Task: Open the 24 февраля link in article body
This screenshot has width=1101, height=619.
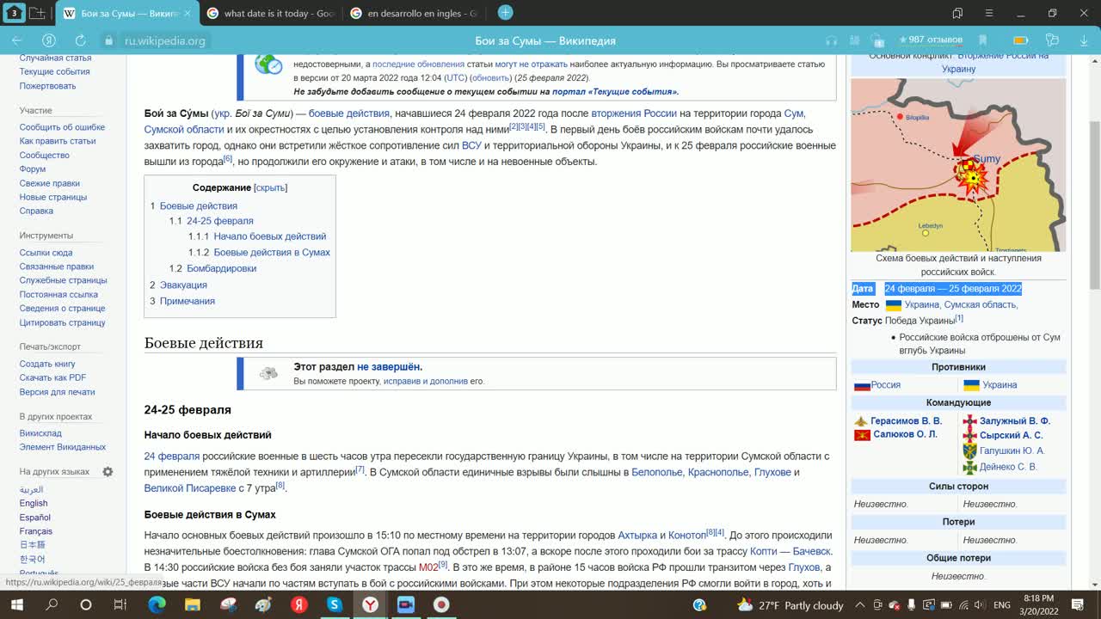Action: coord(172,457)
